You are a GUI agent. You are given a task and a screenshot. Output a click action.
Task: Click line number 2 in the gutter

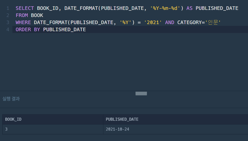8,15
